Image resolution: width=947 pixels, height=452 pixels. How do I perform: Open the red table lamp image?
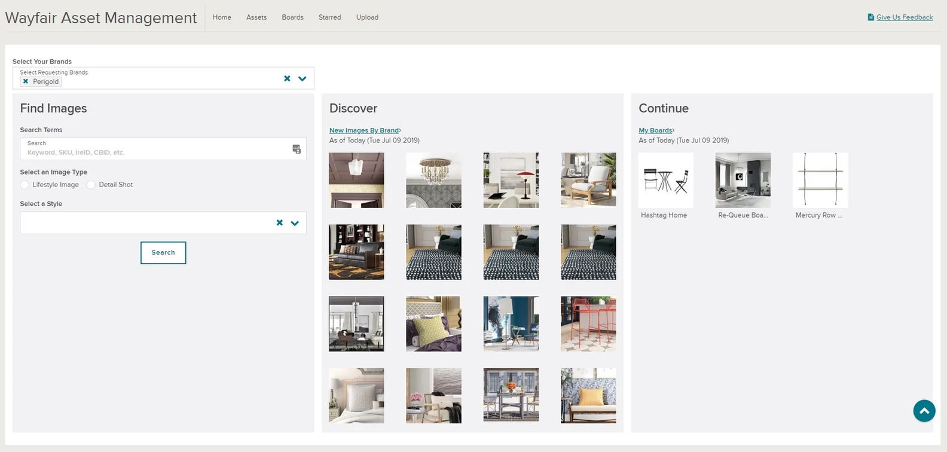(511, 180)
